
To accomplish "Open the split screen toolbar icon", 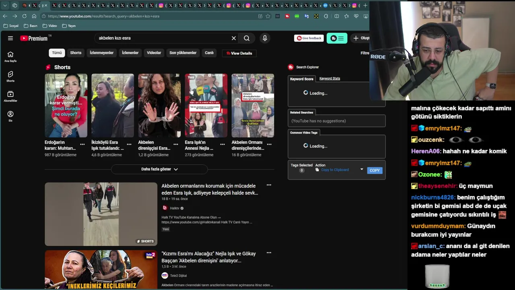I will tap(337, 16).
